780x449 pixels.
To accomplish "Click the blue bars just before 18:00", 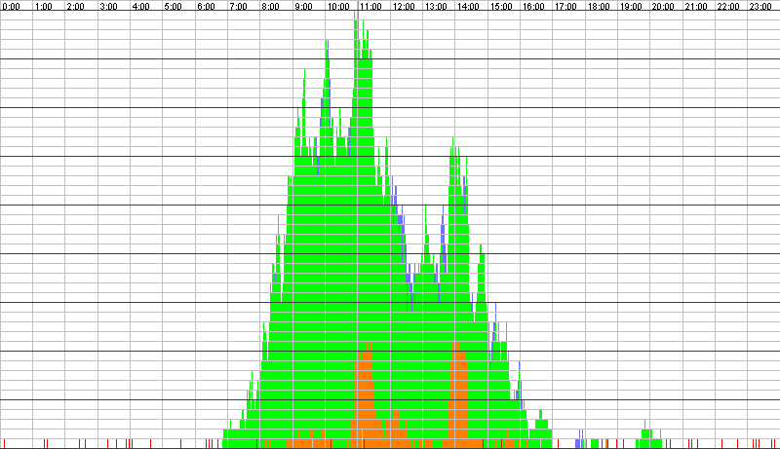I will [x=580, y=439].
